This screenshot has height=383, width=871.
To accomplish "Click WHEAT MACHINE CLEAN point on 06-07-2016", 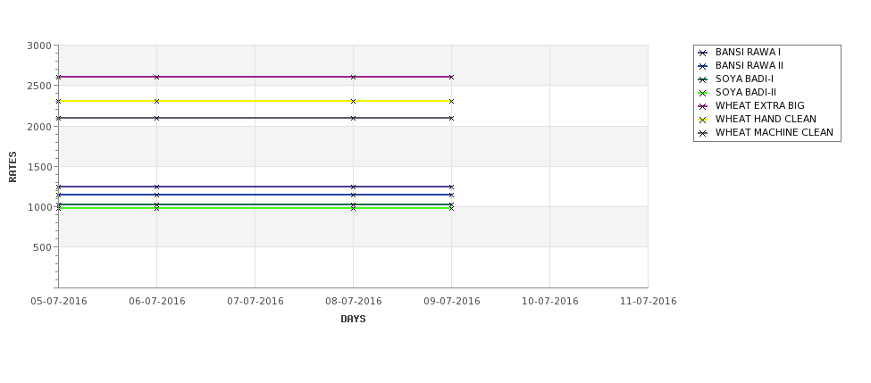I will 156,118.
